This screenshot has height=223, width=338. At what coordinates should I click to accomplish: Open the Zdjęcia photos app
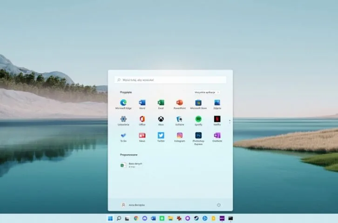[217, 104]
